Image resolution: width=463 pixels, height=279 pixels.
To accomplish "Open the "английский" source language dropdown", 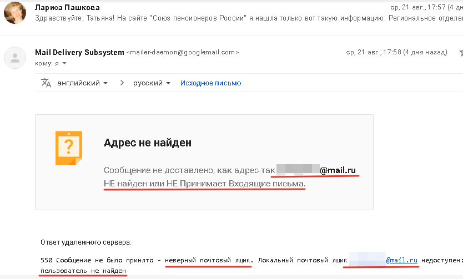I will pos(82,83).
